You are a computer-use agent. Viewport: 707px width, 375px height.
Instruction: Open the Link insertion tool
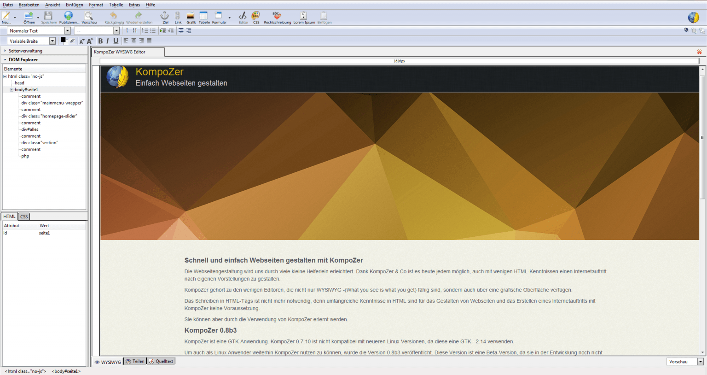(x=178, y=18)
